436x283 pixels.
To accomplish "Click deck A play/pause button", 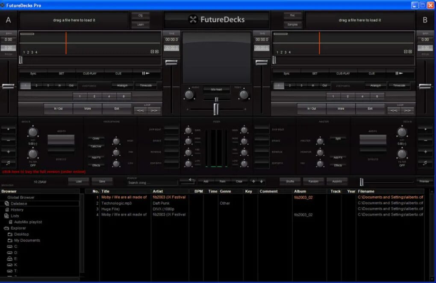I will pos(146,73).
